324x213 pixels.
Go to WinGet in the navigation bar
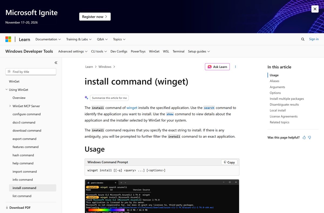click(154, 51)
